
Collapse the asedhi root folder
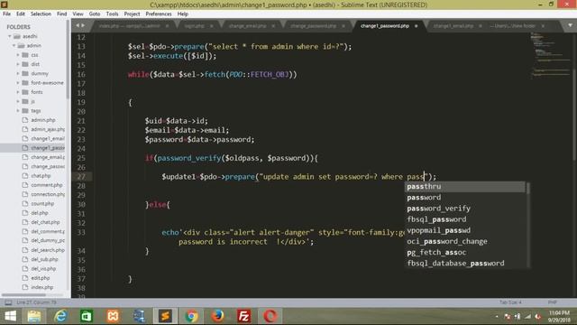click(x=10, y=36)
